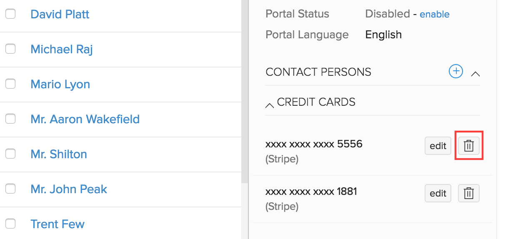This screenshot has height=239, width=508.
Task: Mark Mr. Aaron Wakefield's checkbox
Action: tap(10, 119)
